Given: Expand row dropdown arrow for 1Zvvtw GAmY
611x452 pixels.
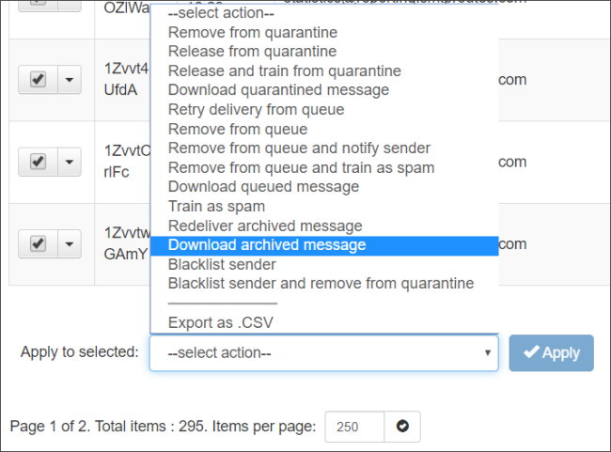Looking at the screenshot, I should coord(70,243).
